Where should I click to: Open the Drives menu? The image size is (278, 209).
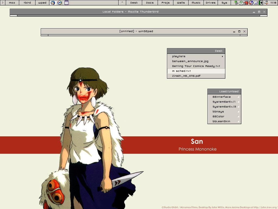click(x=211, y=3)
